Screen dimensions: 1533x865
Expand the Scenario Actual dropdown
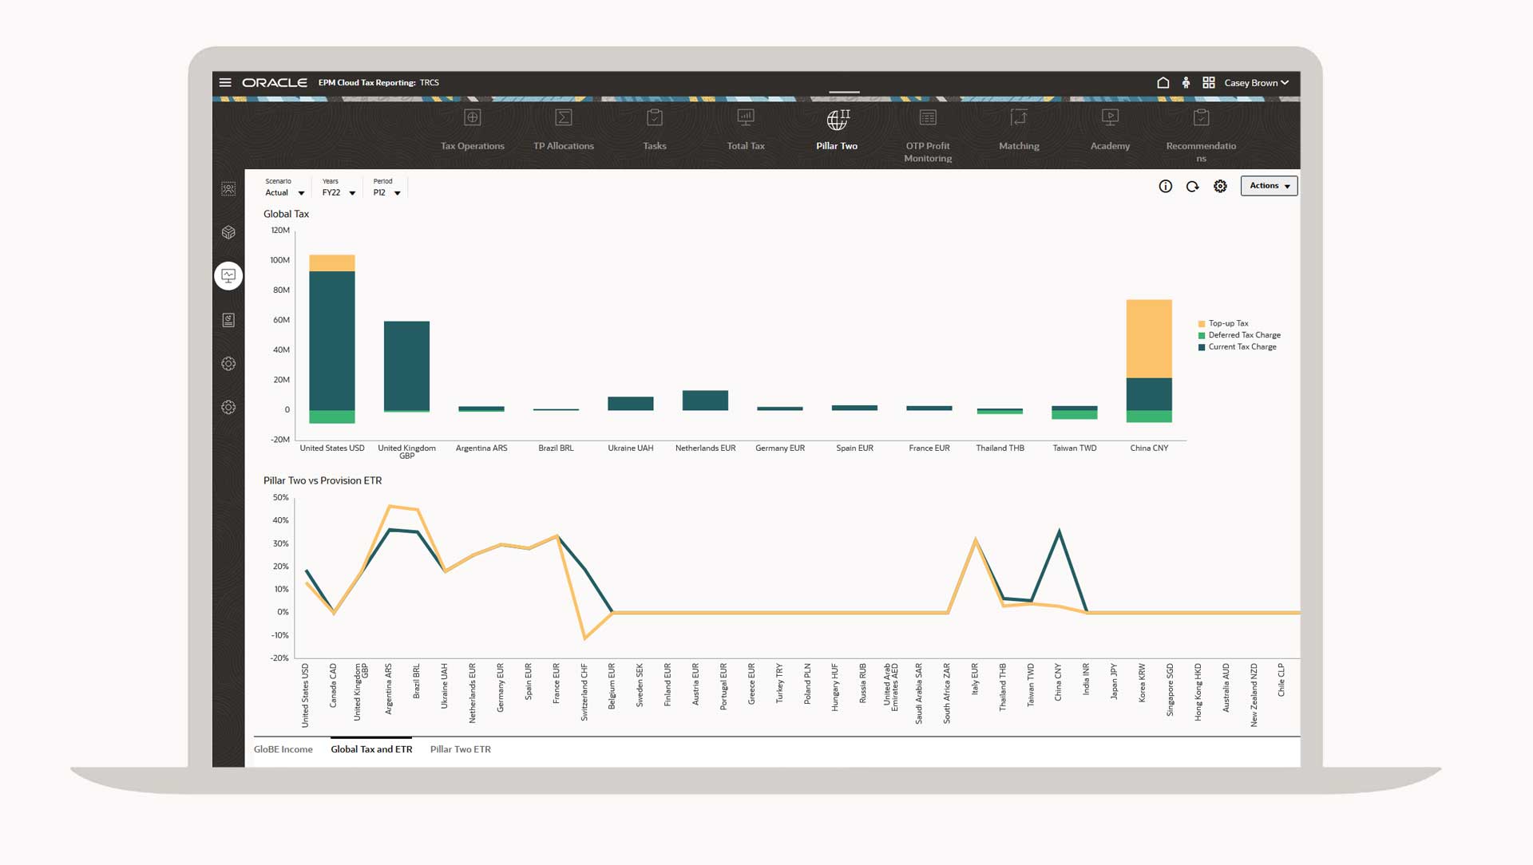[301, 193]
